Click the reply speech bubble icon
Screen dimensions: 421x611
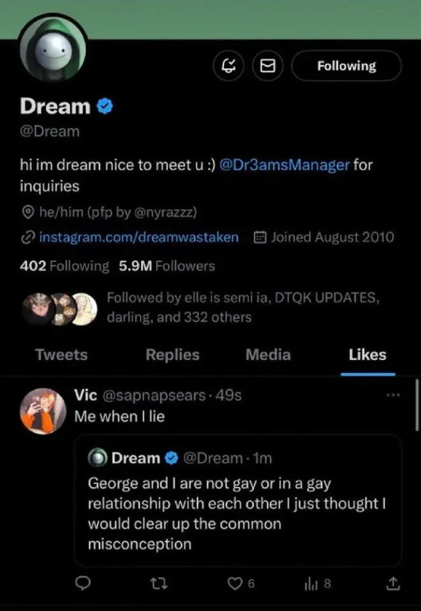(x=82, y=582)
